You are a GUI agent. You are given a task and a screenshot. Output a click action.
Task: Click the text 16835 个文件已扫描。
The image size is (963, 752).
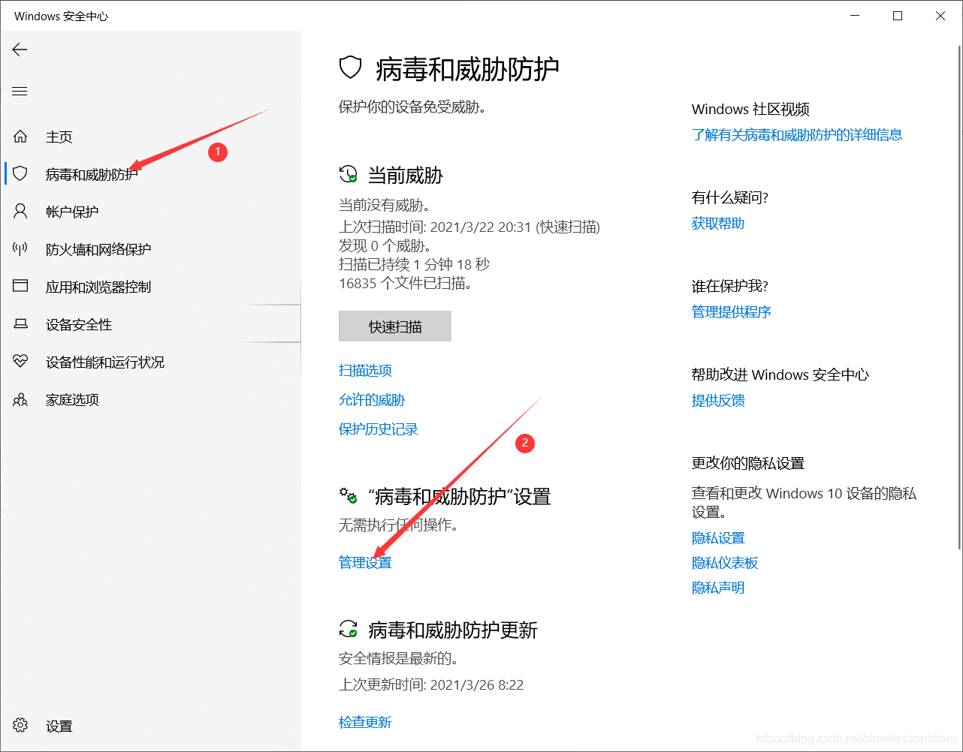pyautogui.click(x=406, y=283)
